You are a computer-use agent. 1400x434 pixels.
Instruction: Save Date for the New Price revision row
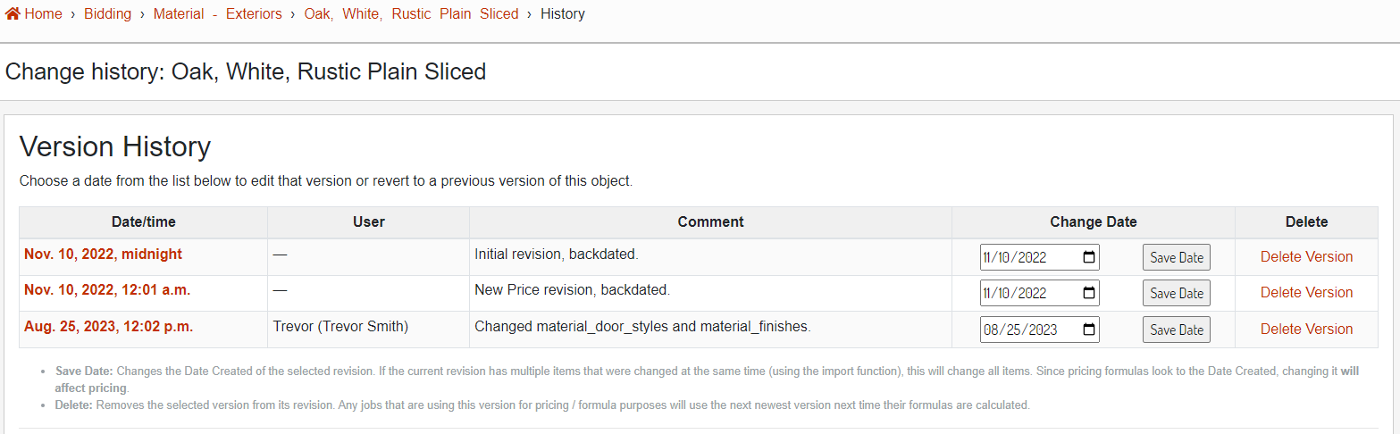[1176, 293]
